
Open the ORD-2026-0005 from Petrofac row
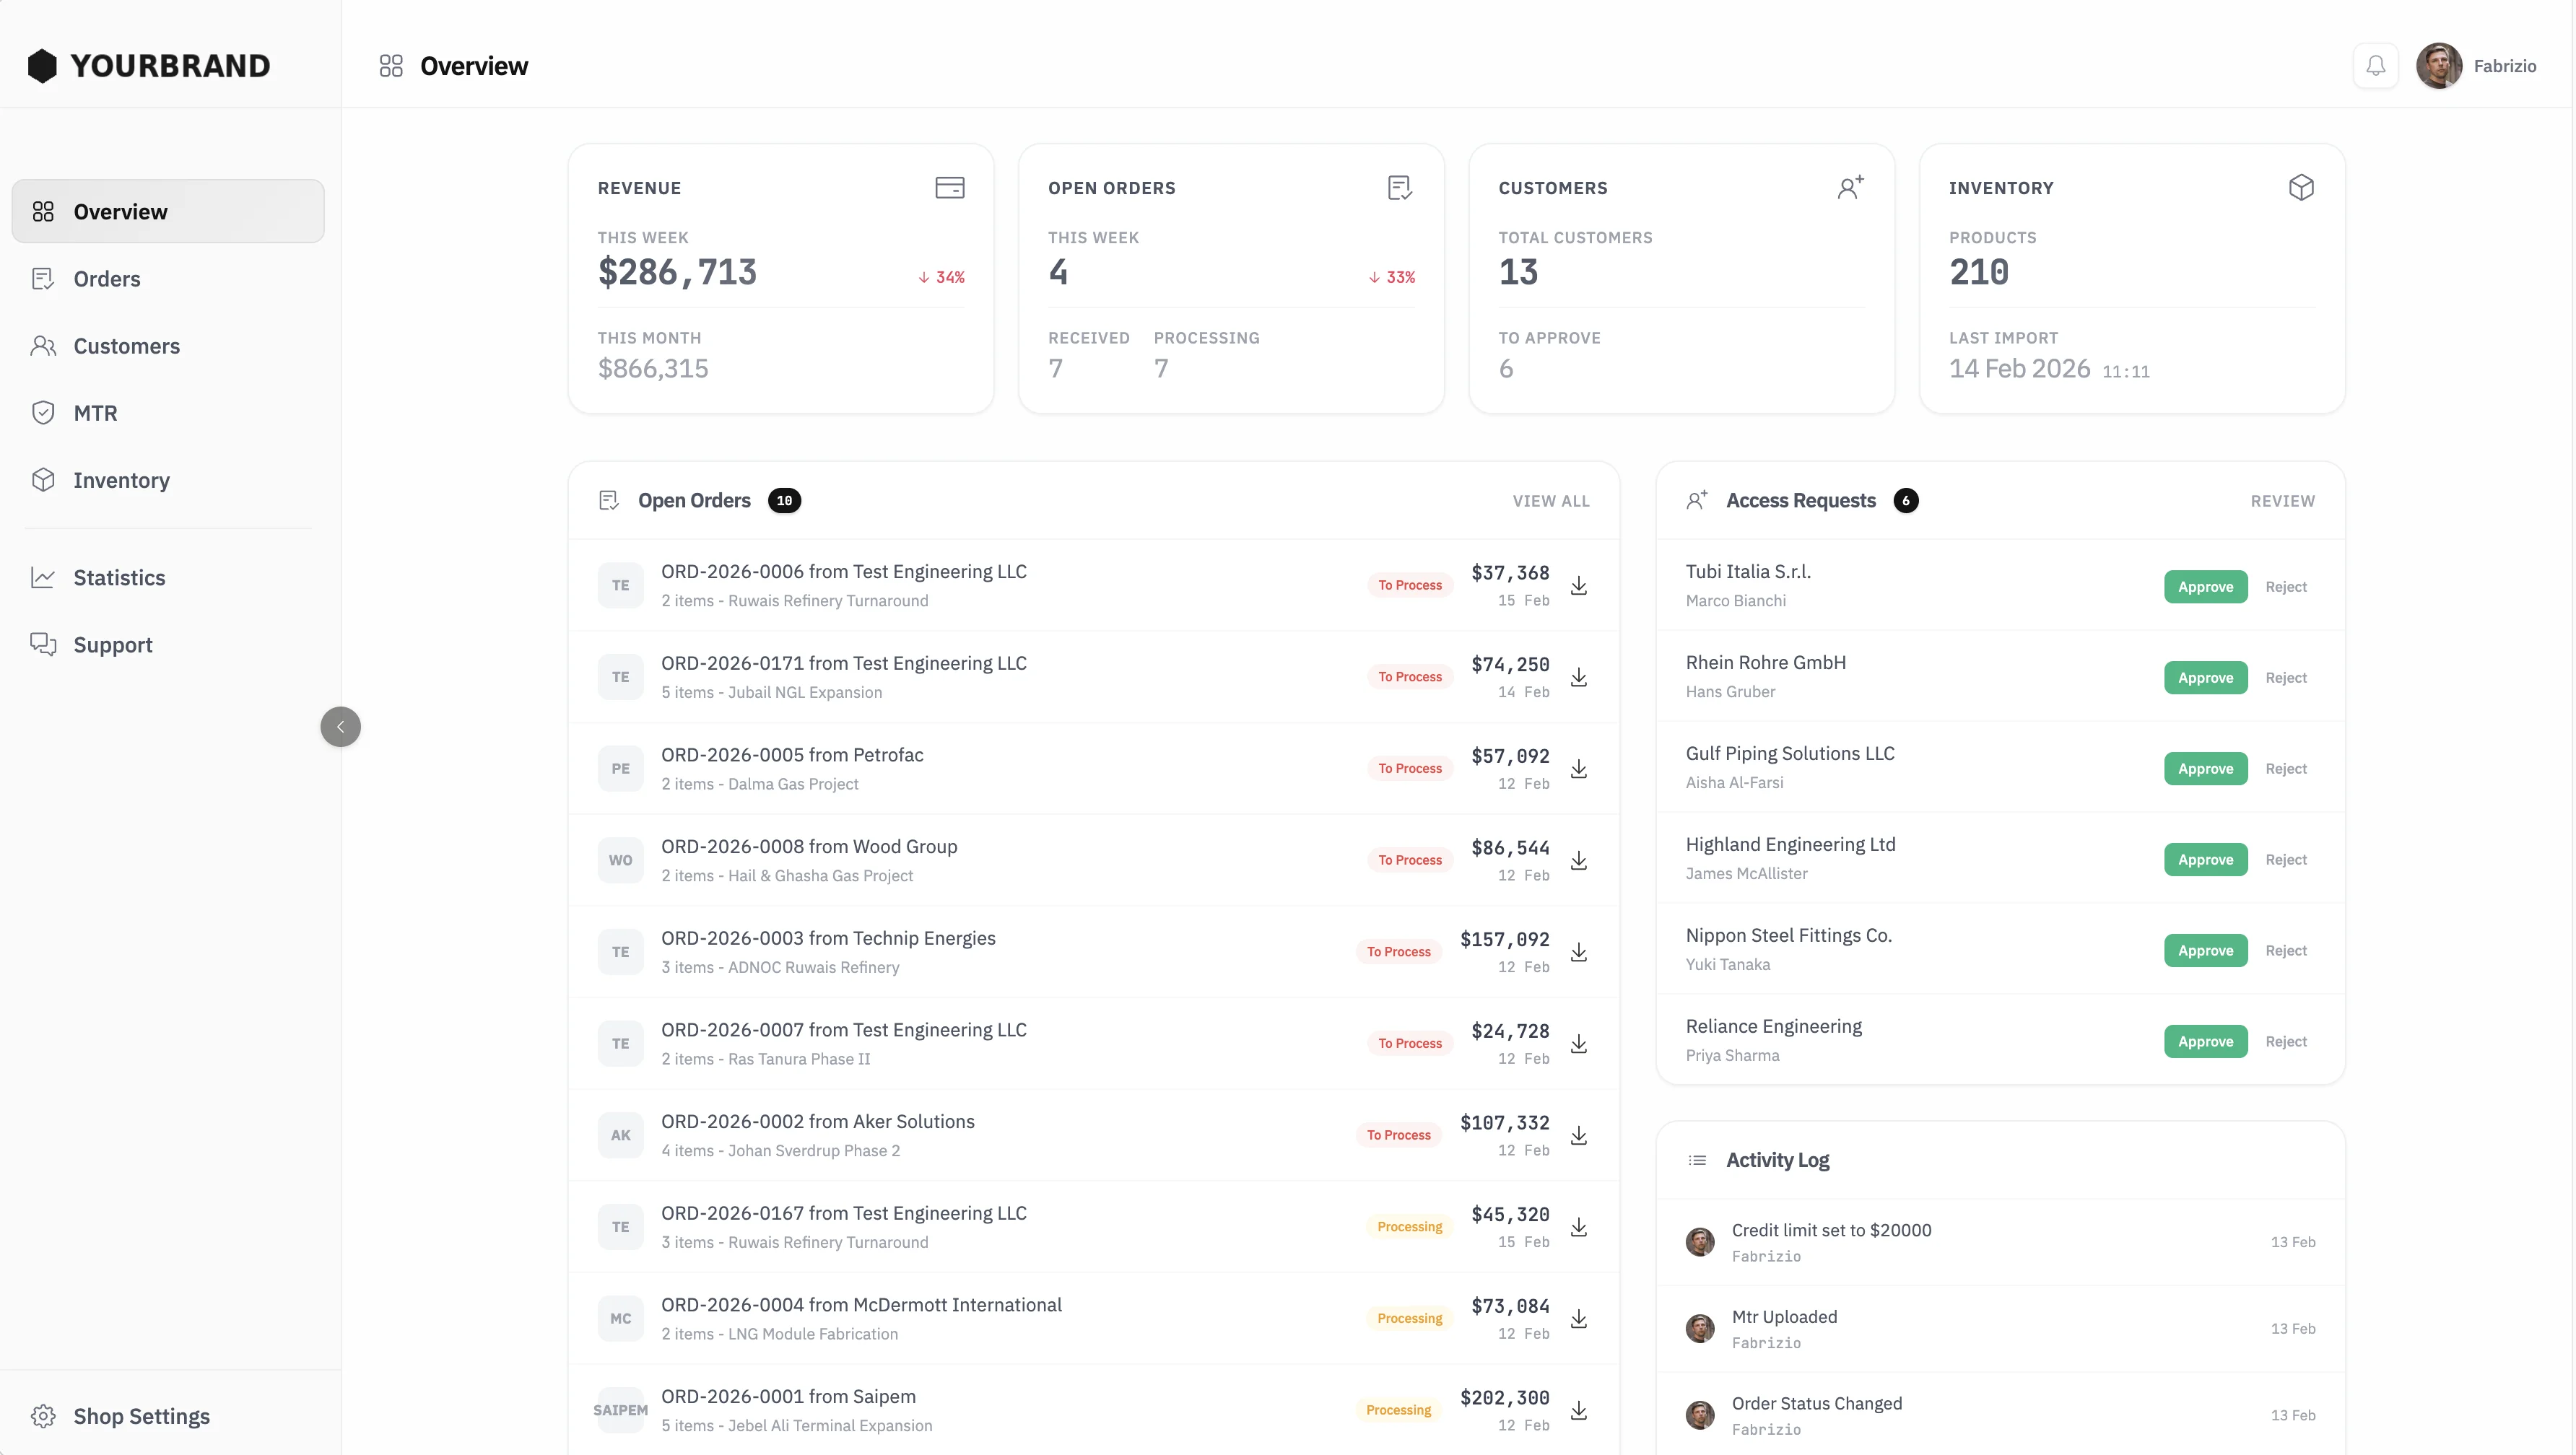(x=792, y=756)
